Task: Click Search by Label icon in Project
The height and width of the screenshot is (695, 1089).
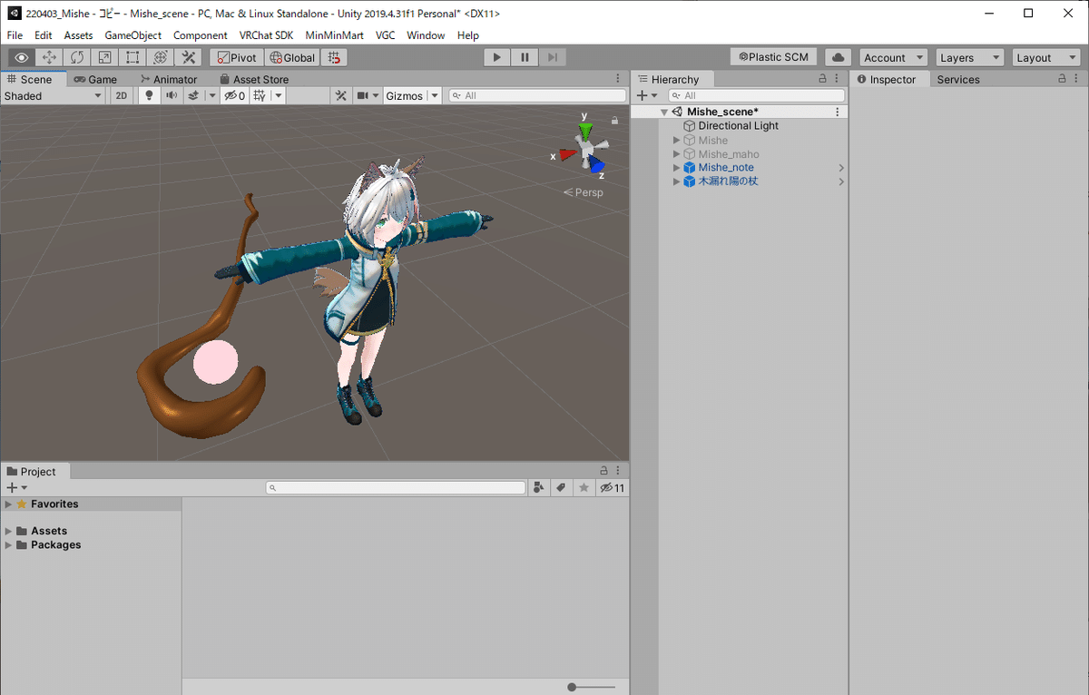Action: point(561,488)
